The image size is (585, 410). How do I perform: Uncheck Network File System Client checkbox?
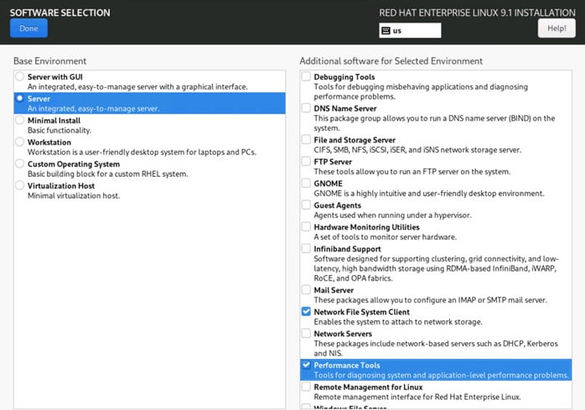[x=306, y=311]
